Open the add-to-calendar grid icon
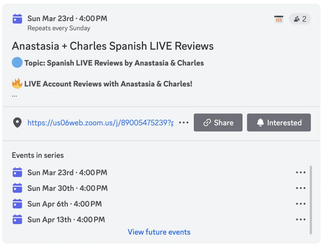 pyautogui.click(x=279, y=19)
